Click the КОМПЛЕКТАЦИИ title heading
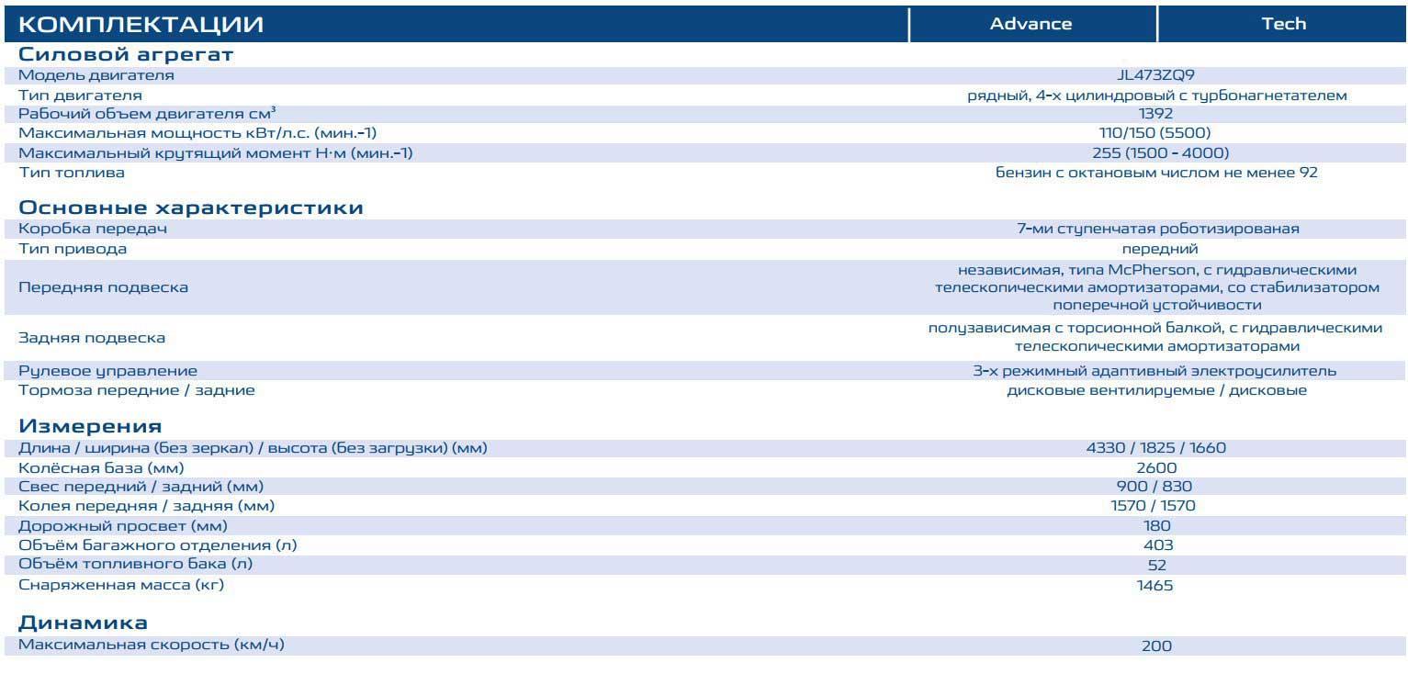 tap(141, 25)
